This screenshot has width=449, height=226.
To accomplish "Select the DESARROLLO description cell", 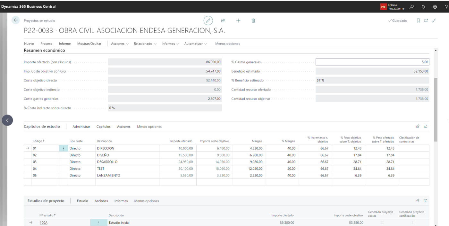I will pos(128,162).
